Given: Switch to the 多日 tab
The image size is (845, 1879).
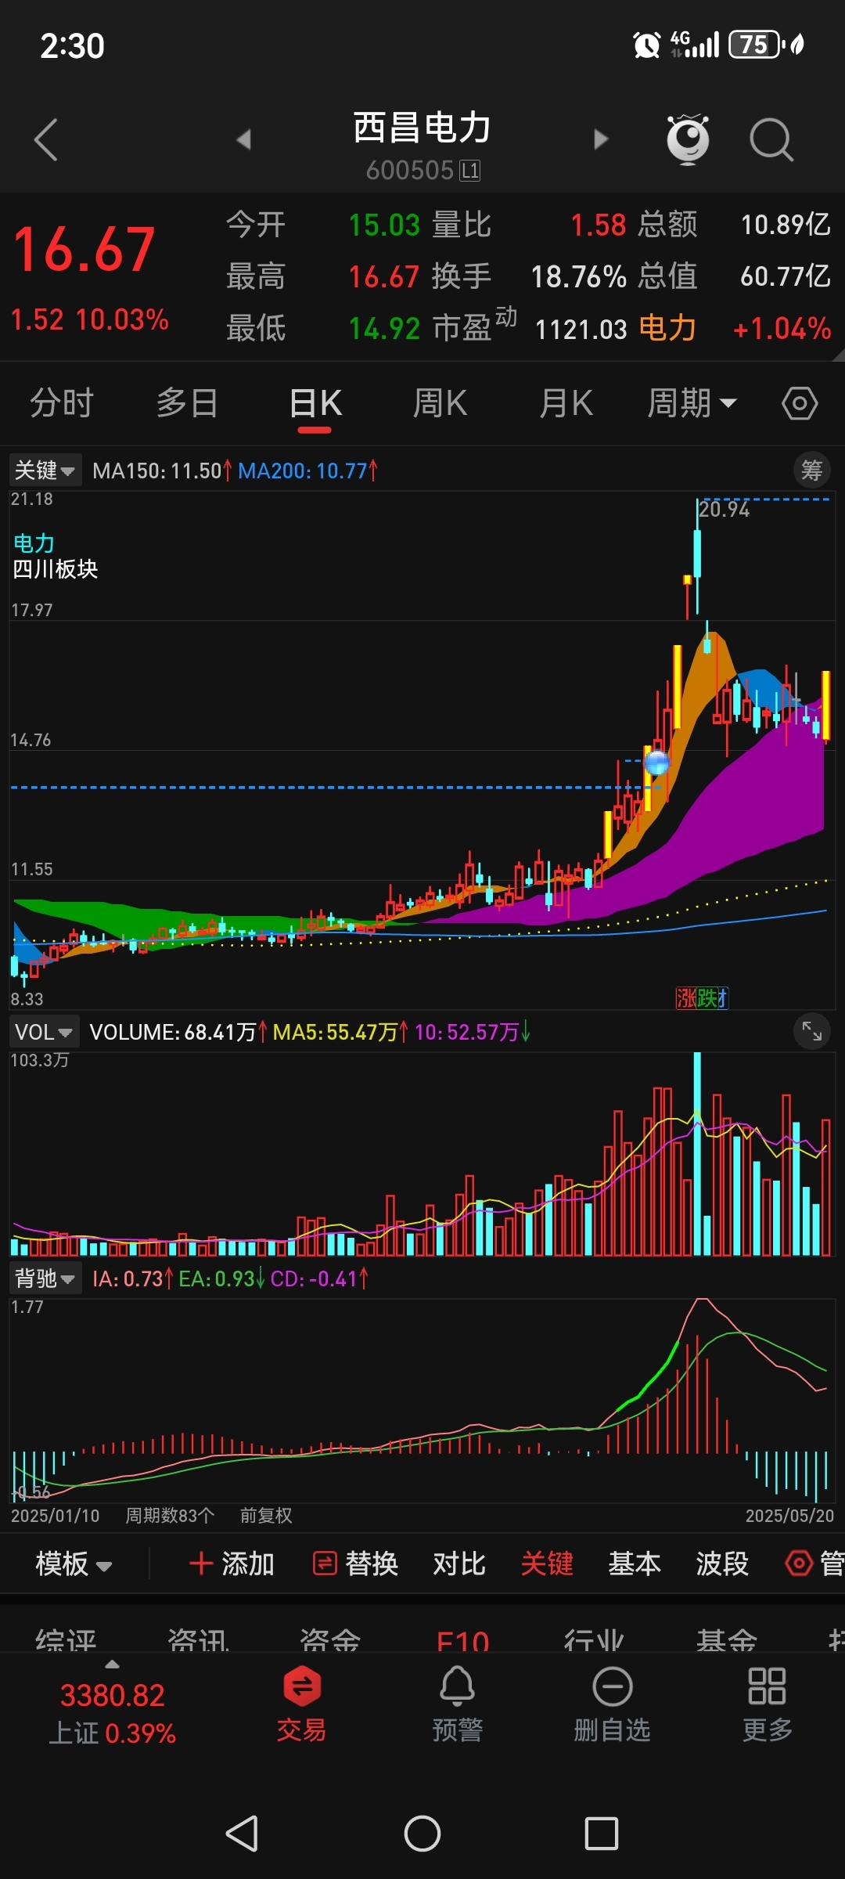Looking at the screenshot, I should [187, 404].
